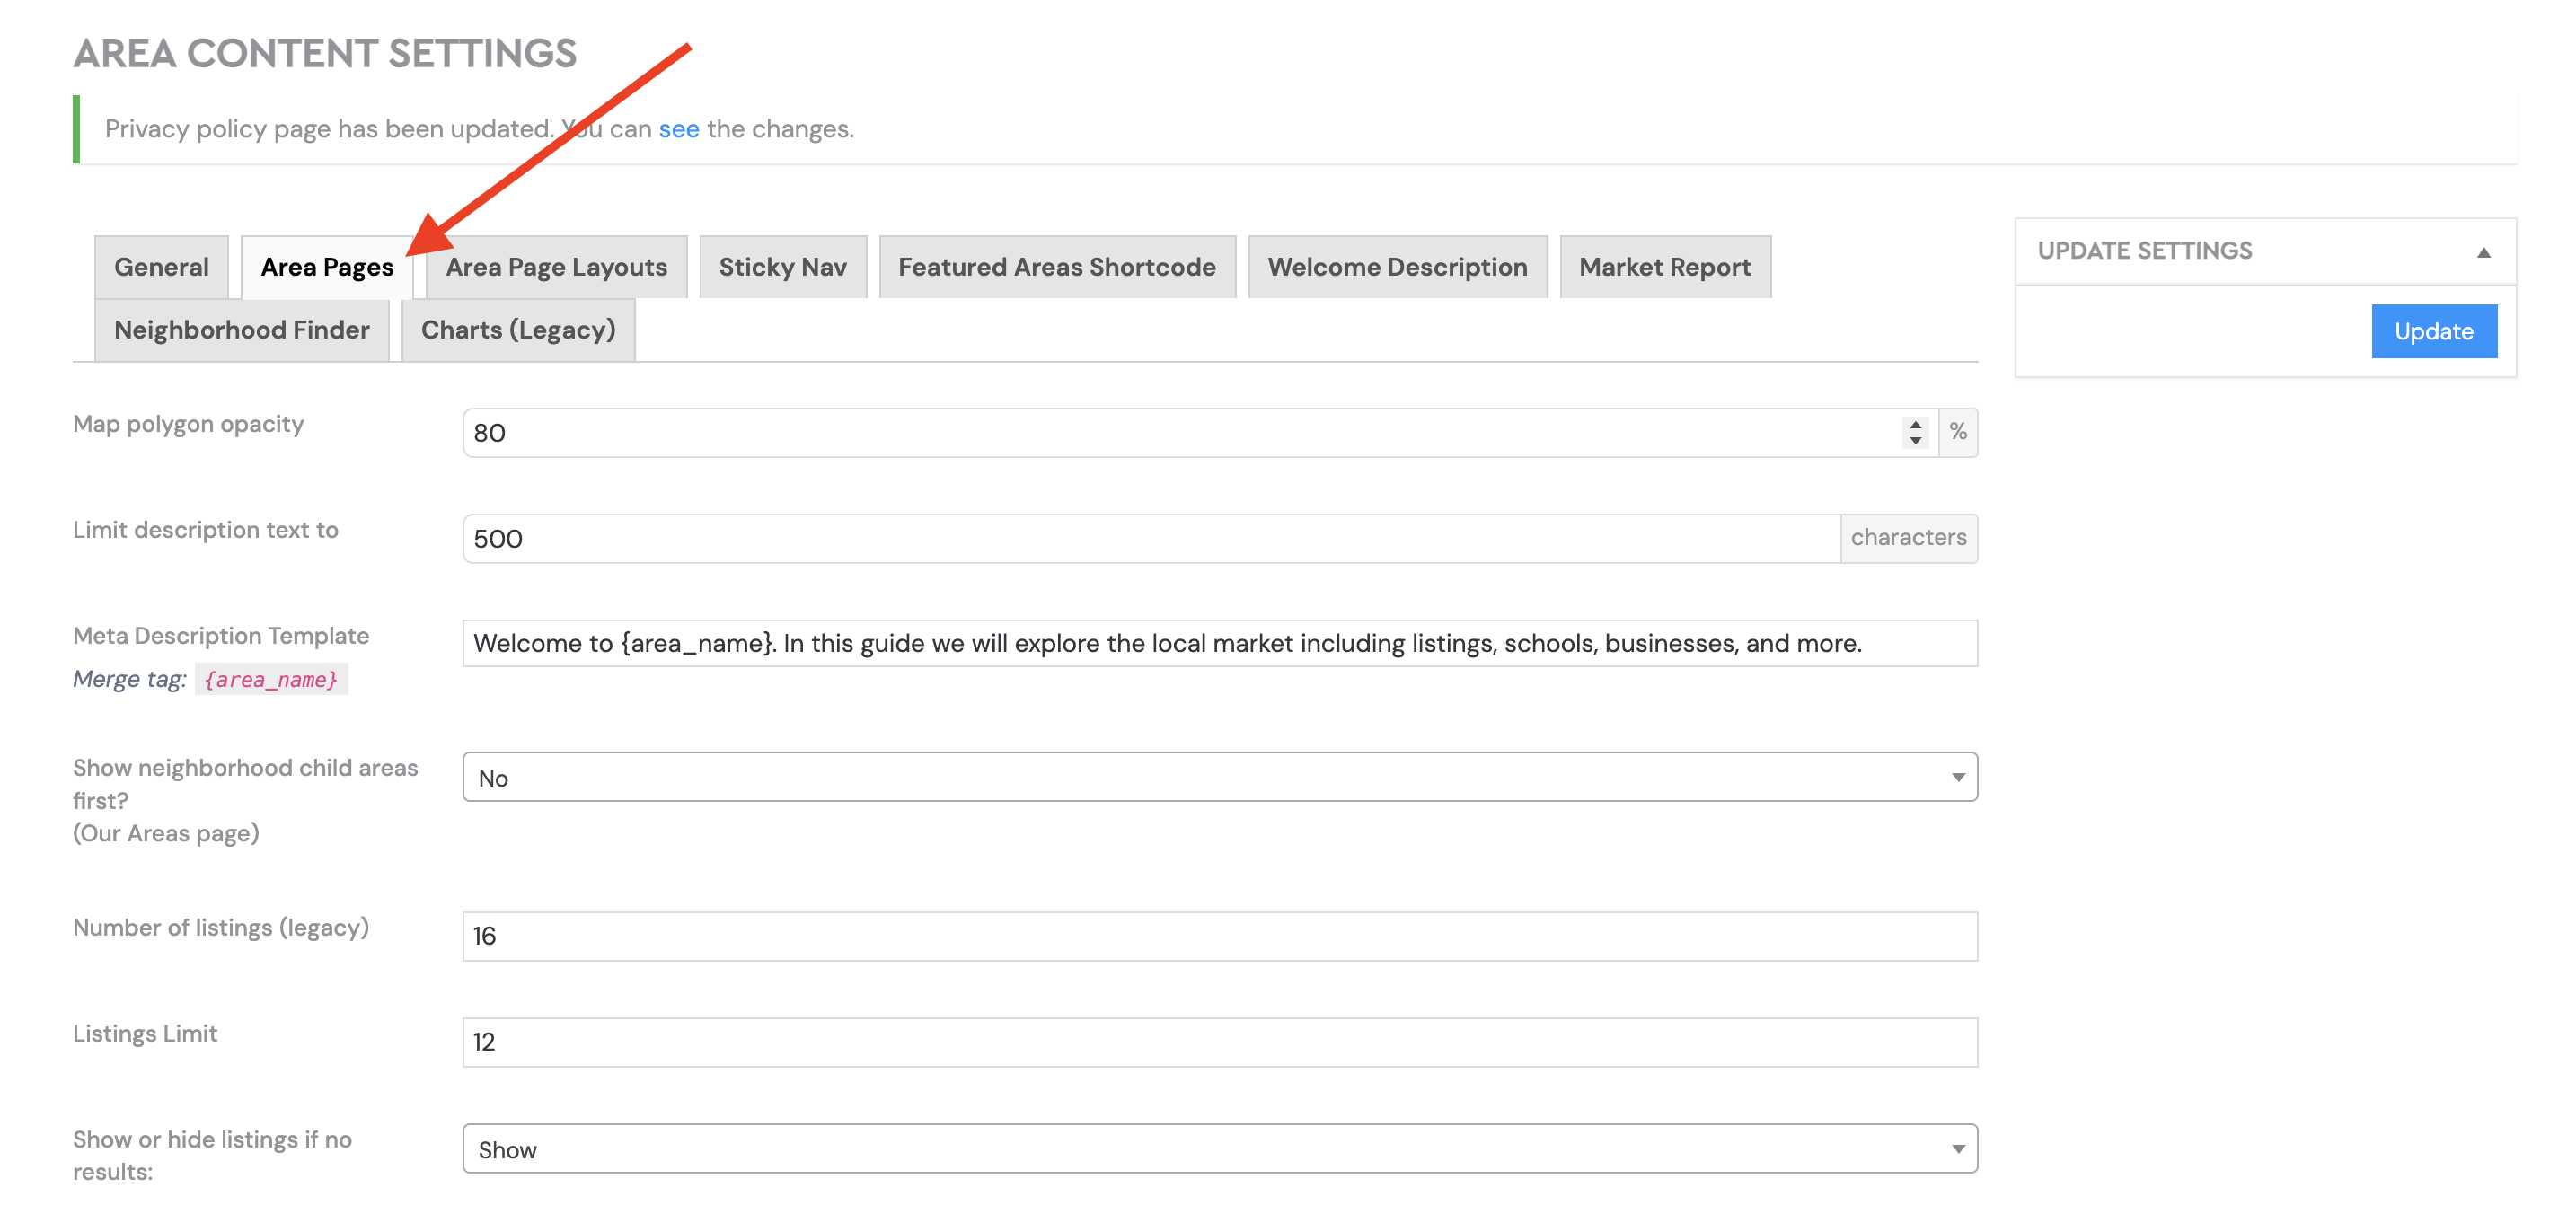
Task: Click the percent sign suffix
Action: (x=1958, y=432)
